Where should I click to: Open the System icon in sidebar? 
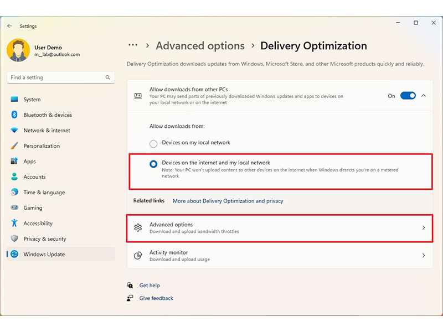pyautogui.click(x=14, y=100)
